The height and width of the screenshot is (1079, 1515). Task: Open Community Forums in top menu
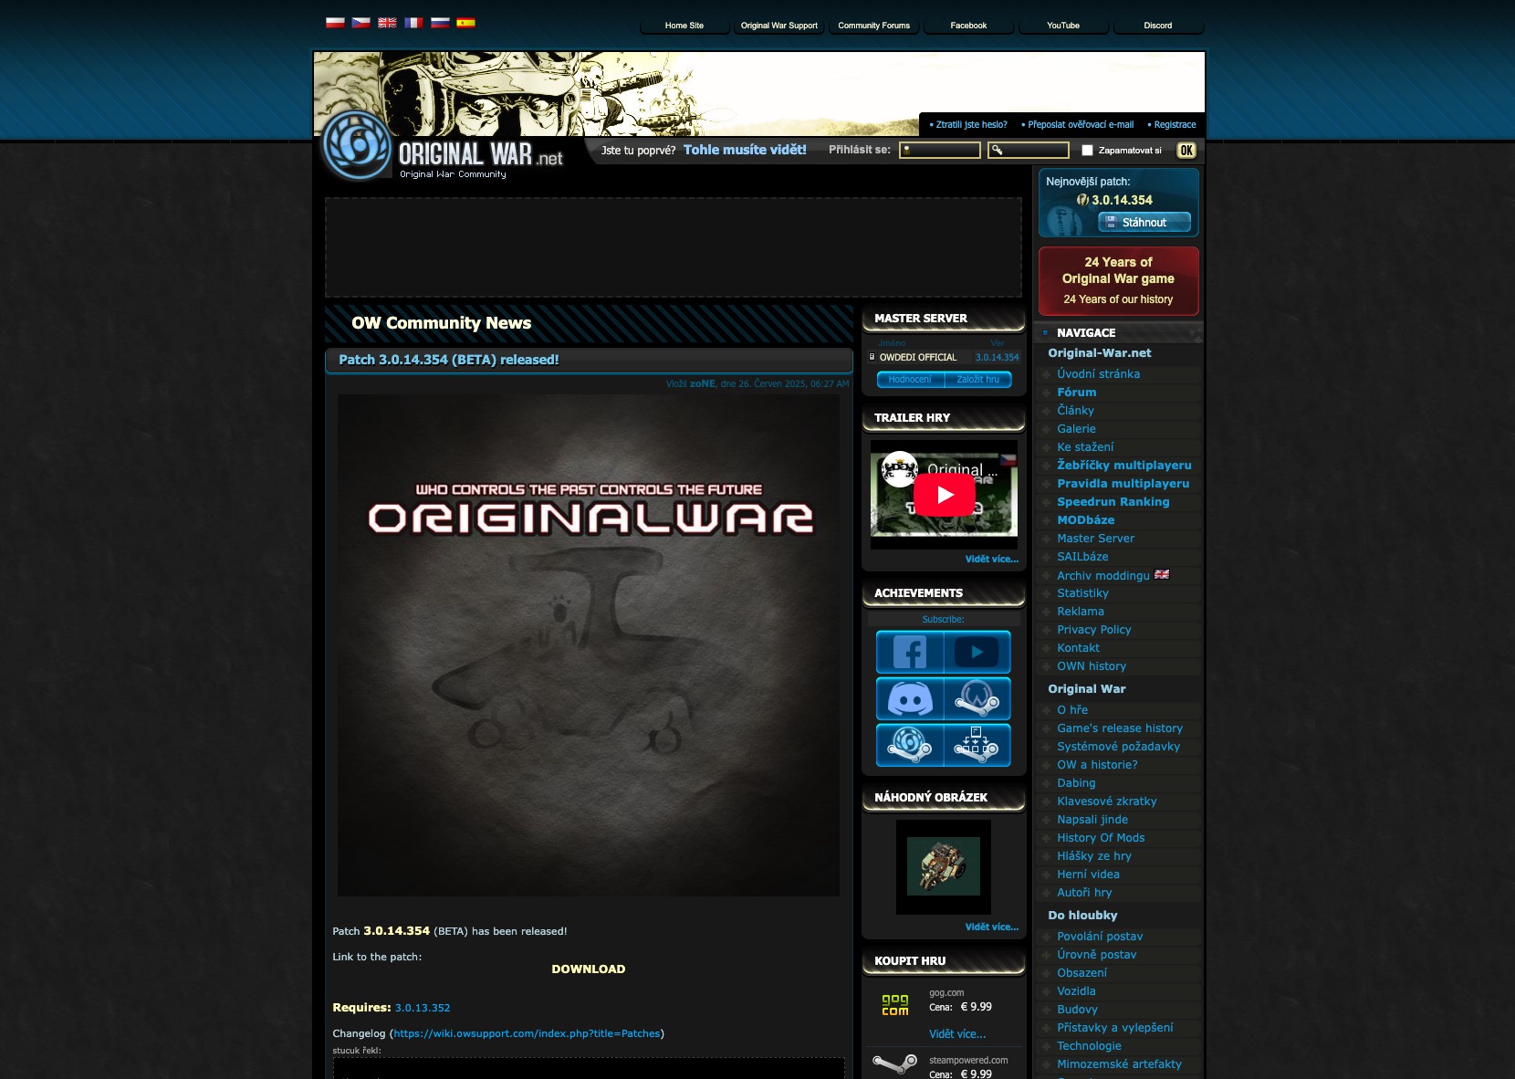point(873,26)
